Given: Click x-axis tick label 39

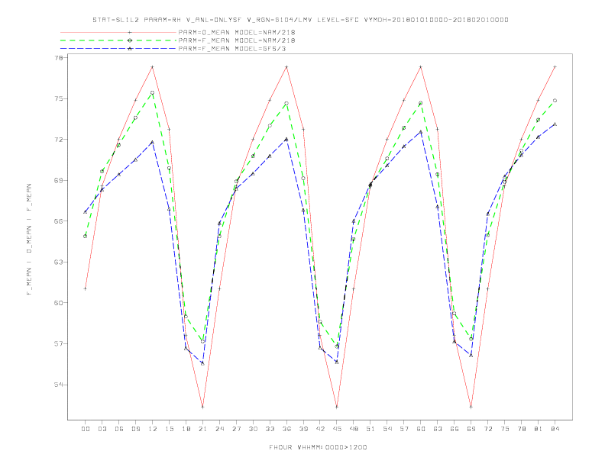Looking at the screenshot, I should click(303, 429).
